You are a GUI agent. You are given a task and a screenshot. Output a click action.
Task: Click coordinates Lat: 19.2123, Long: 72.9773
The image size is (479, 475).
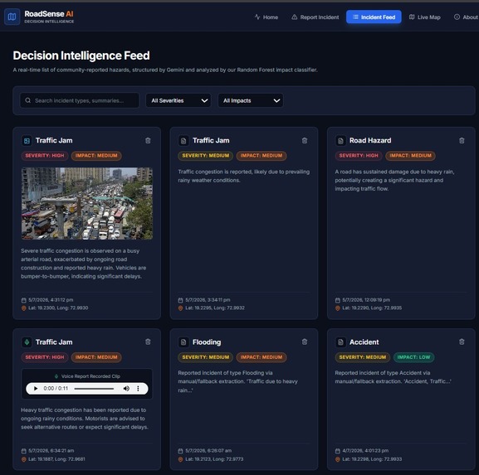(214, 459)
